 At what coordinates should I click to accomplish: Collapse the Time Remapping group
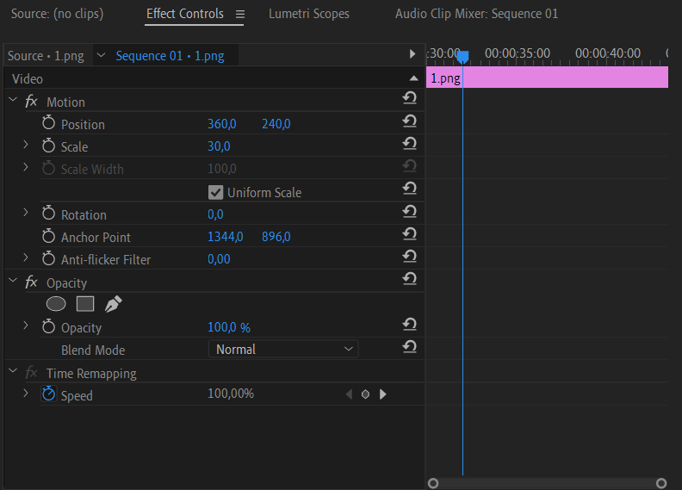13,371
